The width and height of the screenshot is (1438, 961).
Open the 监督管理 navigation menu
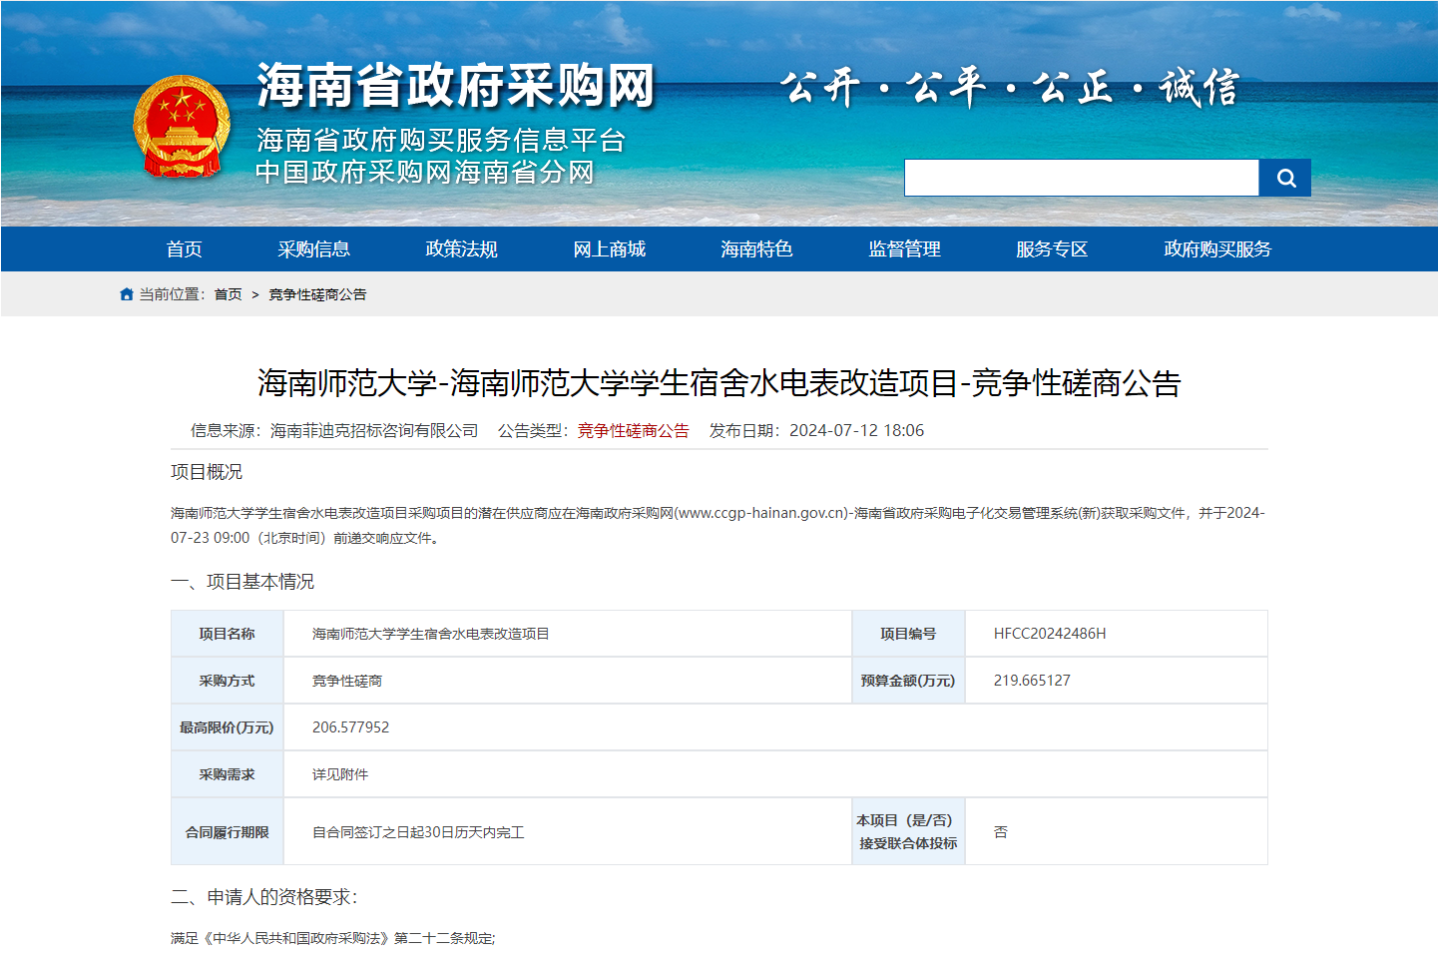click(904, 249)
